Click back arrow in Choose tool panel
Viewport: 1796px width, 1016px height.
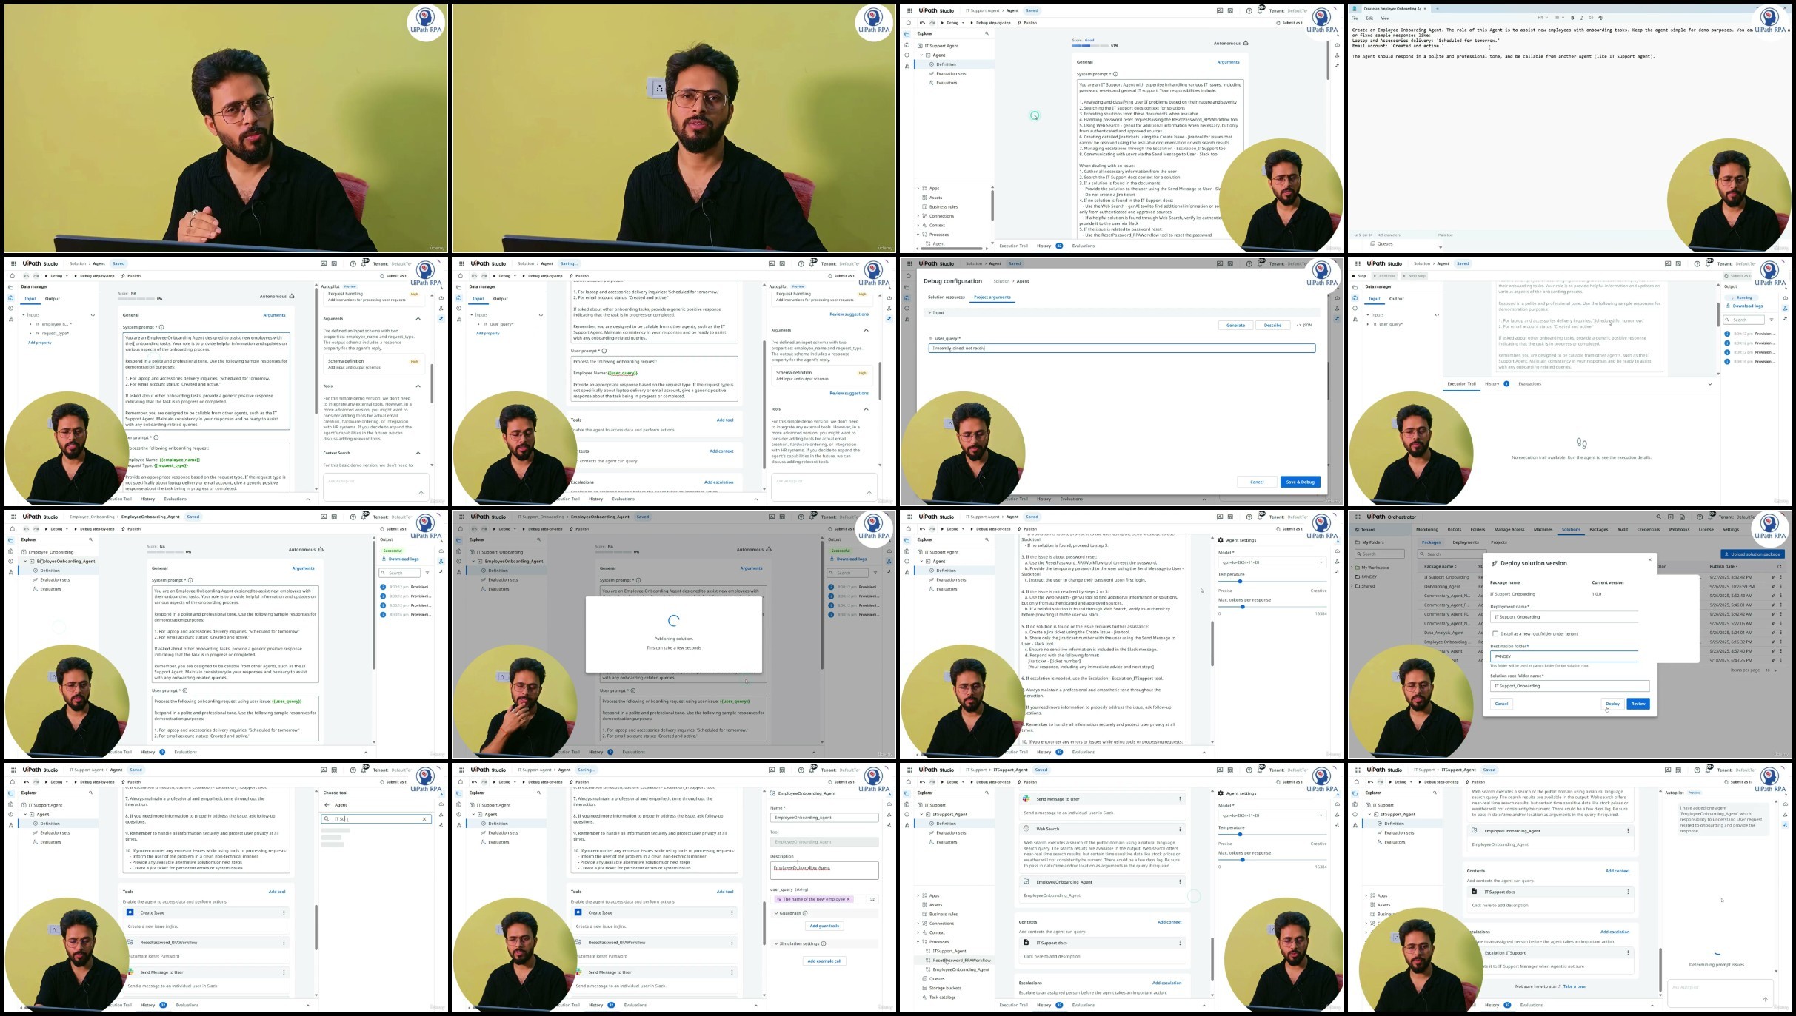[x=327, y=805]
